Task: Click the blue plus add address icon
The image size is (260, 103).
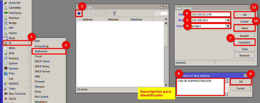Action: pos(79,13)
